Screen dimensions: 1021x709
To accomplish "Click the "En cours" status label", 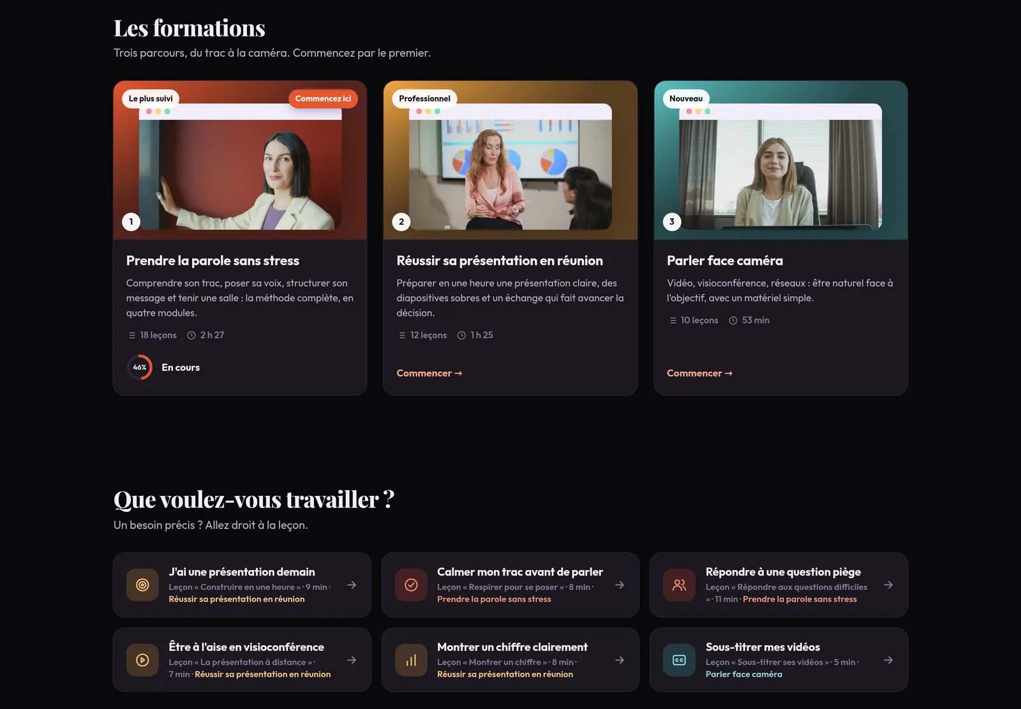I will [x=181, y=368].
